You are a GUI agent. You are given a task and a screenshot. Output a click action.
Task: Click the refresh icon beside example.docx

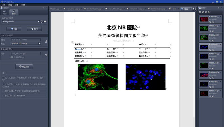click(x=41, y=21)
